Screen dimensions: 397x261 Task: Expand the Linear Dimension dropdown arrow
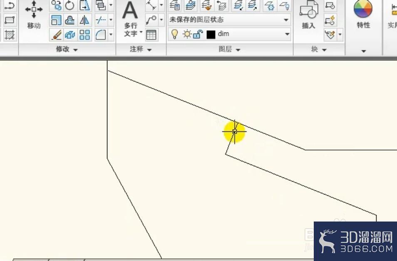click(x=161, y=5)
